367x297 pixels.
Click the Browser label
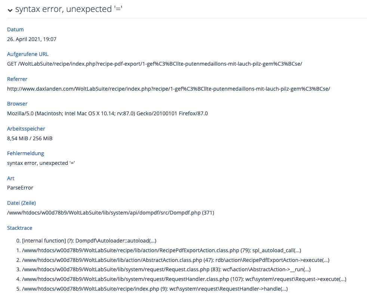coord(17,104)
